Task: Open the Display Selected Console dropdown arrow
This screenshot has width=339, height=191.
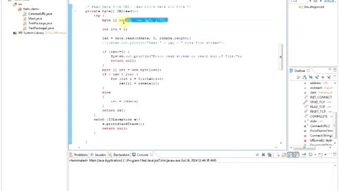Action: pyautogui.click(x=315, y=155)
